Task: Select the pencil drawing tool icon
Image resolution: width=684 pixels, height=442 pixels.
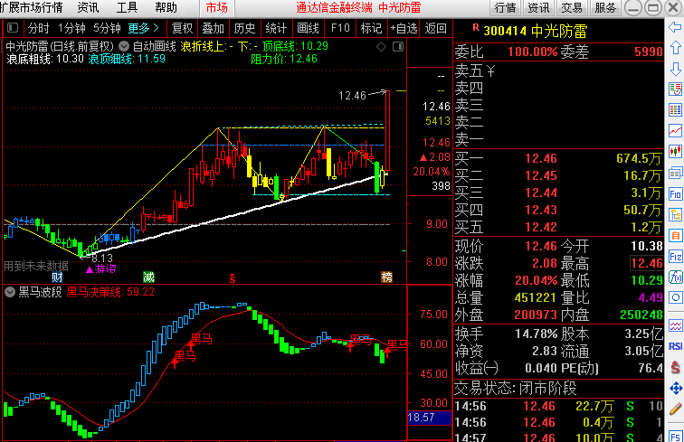Action: click(675, 409)
